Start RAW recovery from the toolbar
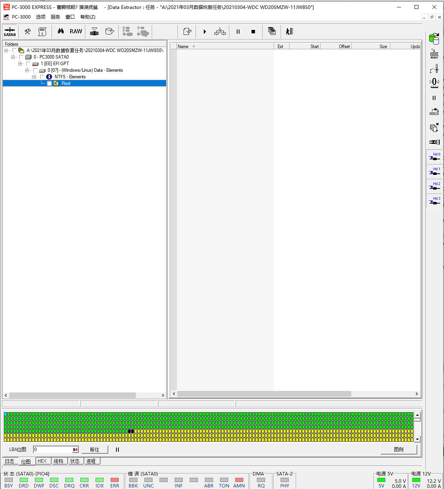 coord(76,31)
